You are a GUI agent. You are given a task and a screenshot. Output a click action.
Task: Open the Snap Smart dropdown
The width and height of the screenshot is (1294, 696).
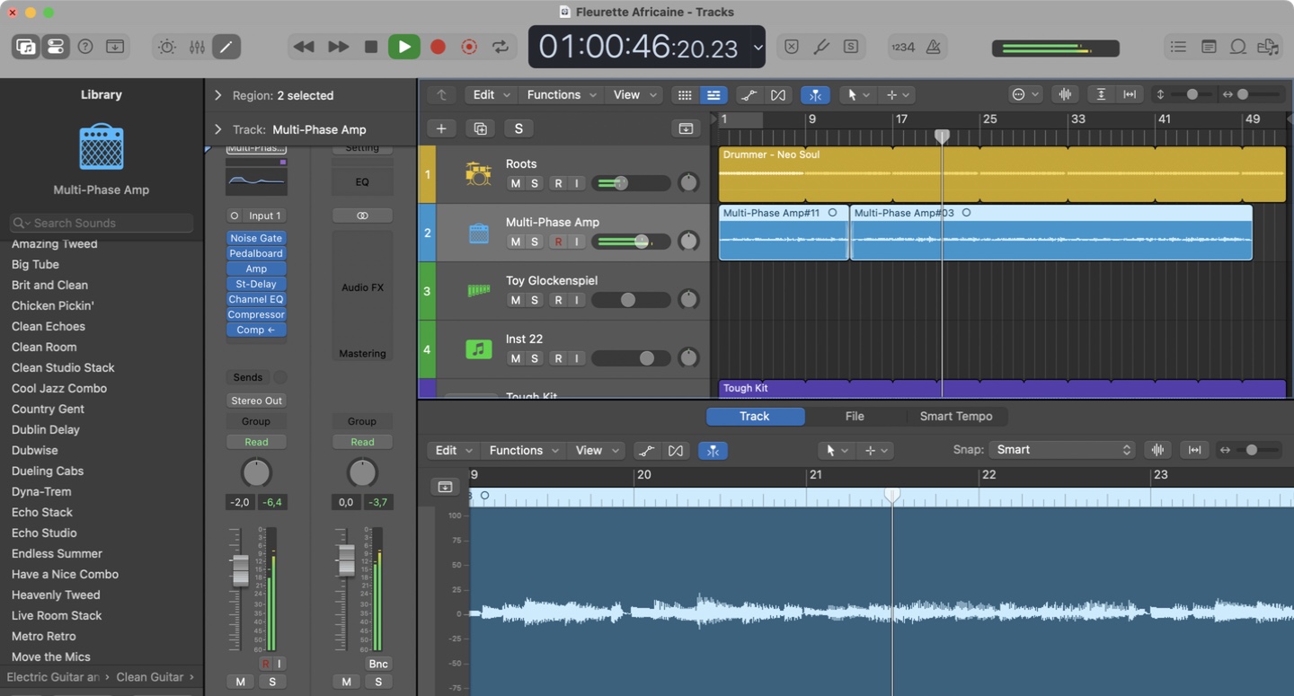(x=1062, y=450)
